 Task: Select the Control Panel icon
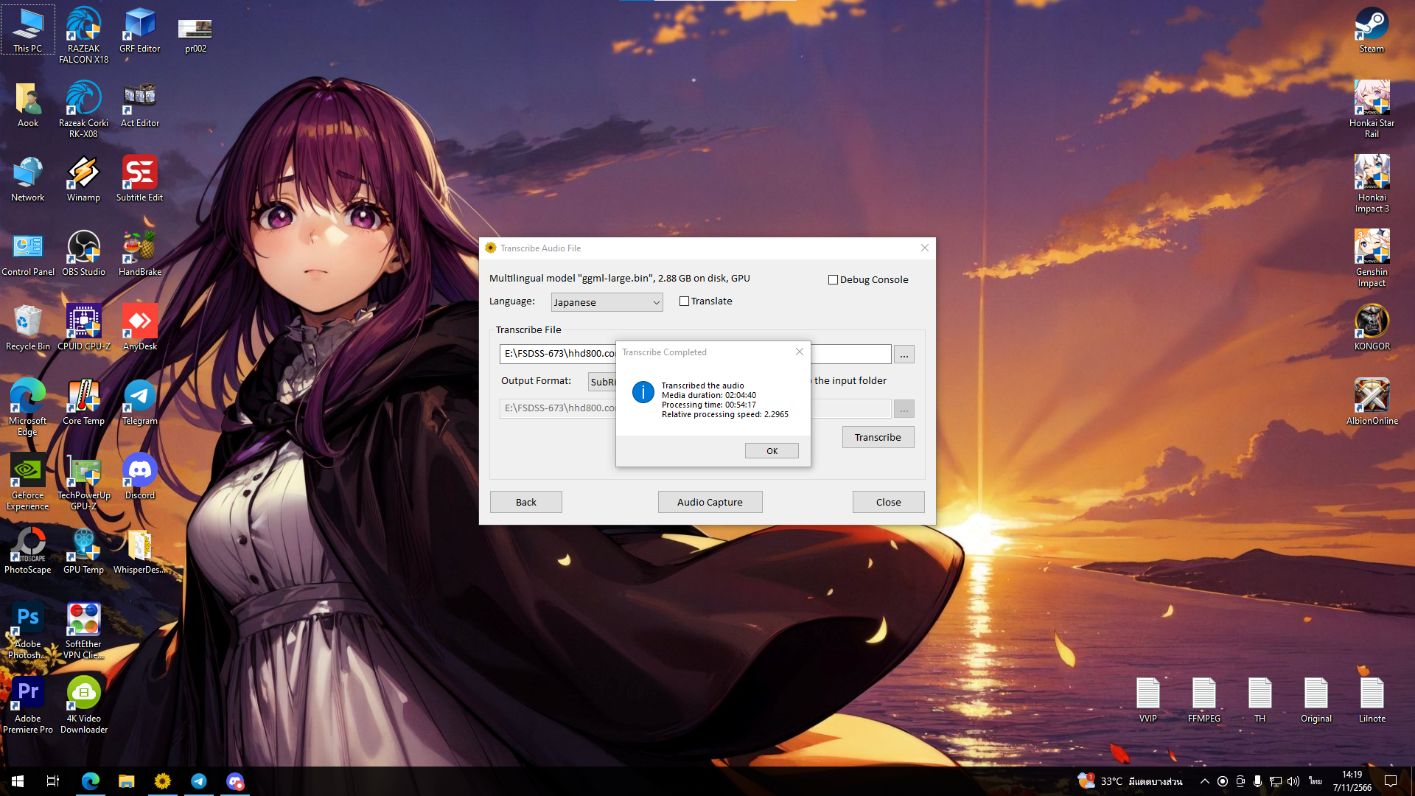pos(28,254)
